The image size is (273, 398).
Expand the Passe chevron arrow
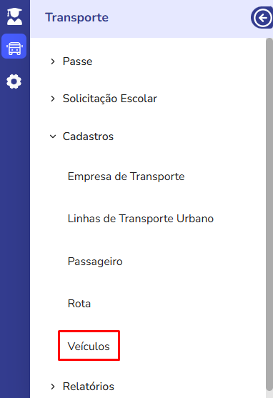click(53, 61)
